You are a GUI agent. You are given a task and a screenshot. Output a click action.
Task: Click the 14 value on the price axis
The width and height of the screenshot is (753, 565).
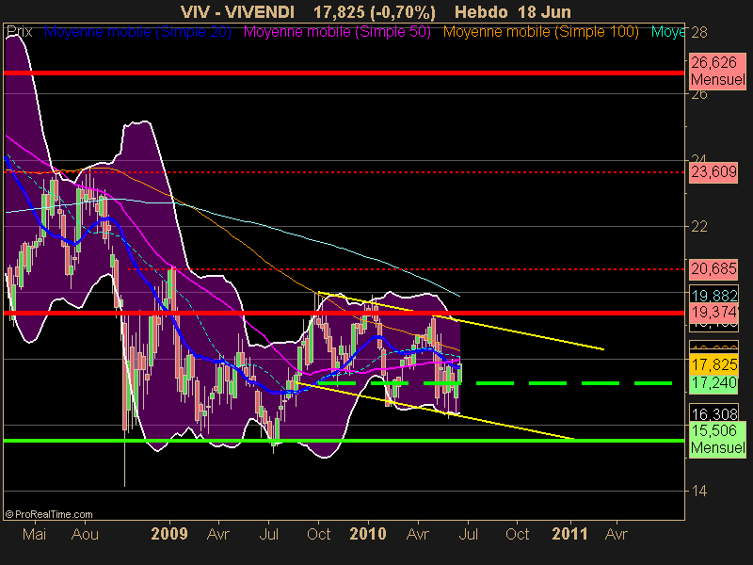pos(699,491)
